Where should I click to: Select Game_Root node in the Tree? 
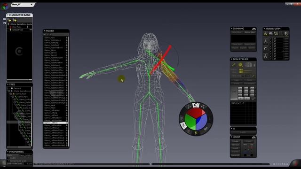tap(21, 94)
